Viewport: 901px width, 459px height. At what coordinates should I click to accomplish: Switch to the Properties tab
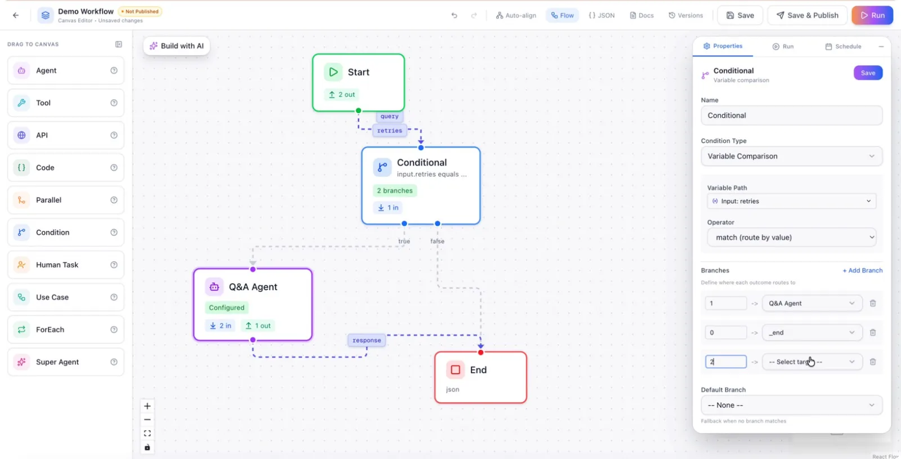(722, 46)
